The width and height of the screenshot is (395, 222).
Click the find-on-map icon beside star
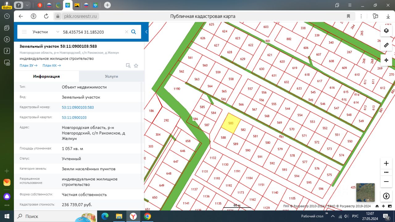[128, 65]
